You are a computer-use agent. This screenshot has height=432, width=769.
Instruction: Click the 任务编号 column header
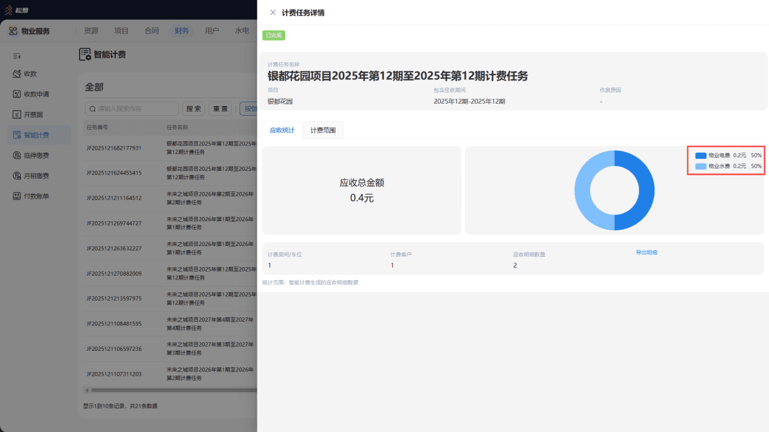point(97,127)
